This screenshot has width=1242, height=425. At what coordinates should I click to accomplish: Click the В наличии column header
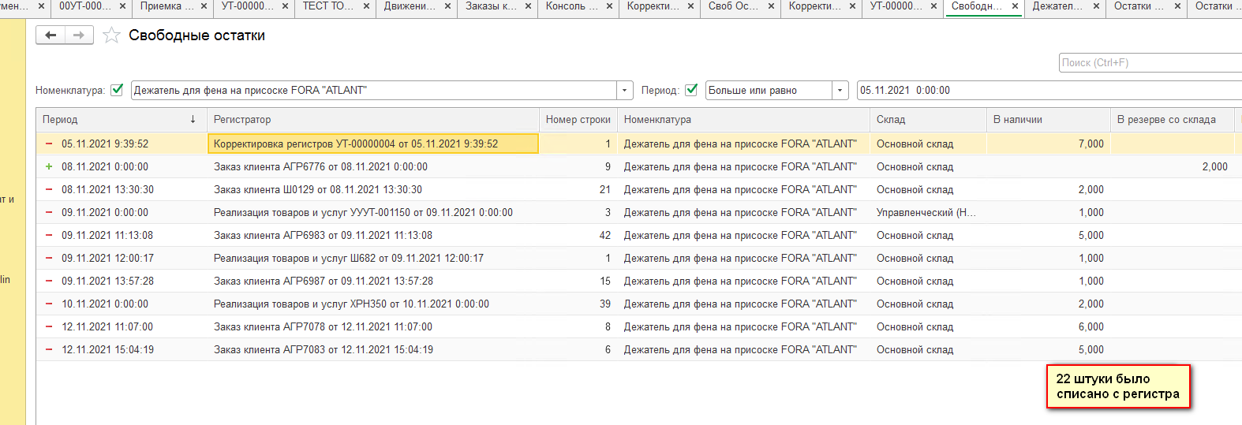pyautogui.click(x=1046, y=120)
